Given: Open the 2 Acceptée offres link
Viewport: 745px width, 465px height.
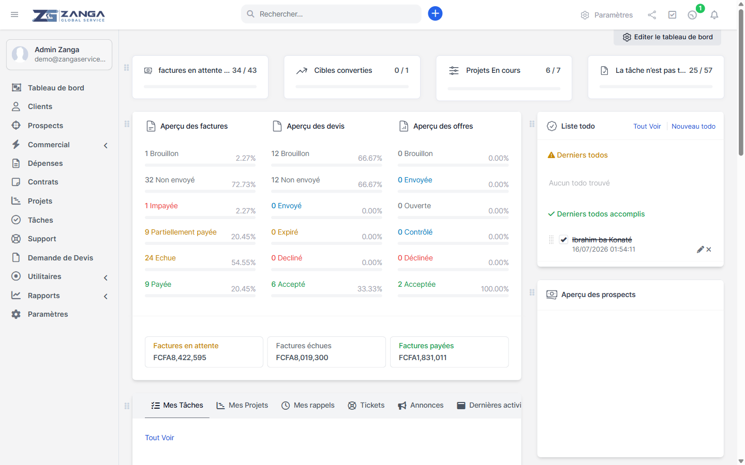Looking at the screenshot, I should click(x=416, y=284).
